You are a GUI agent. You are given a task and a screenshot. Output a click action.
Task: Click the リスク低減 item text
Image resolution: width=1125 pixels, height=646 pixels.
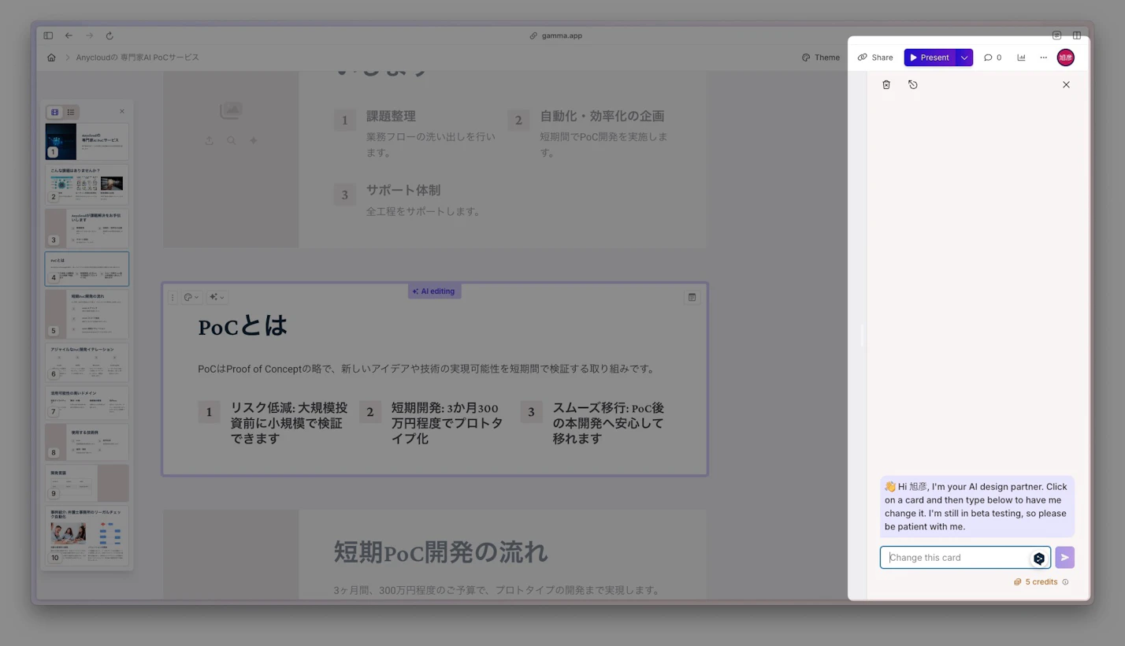click(288, 423)
